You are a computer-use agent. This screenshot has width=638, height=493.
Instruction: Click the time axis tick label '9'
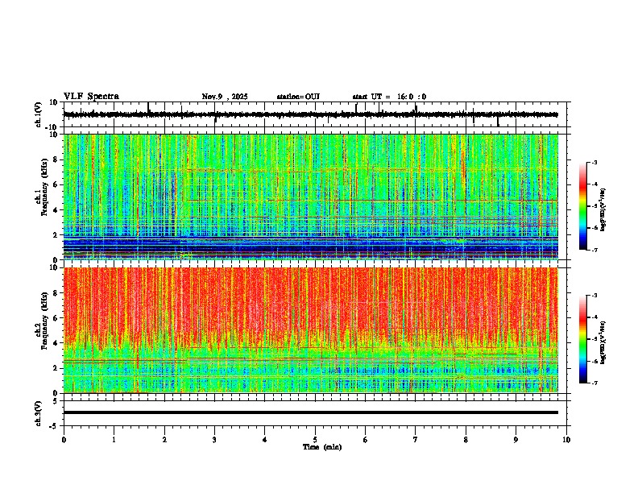click(x=516, y=440)
